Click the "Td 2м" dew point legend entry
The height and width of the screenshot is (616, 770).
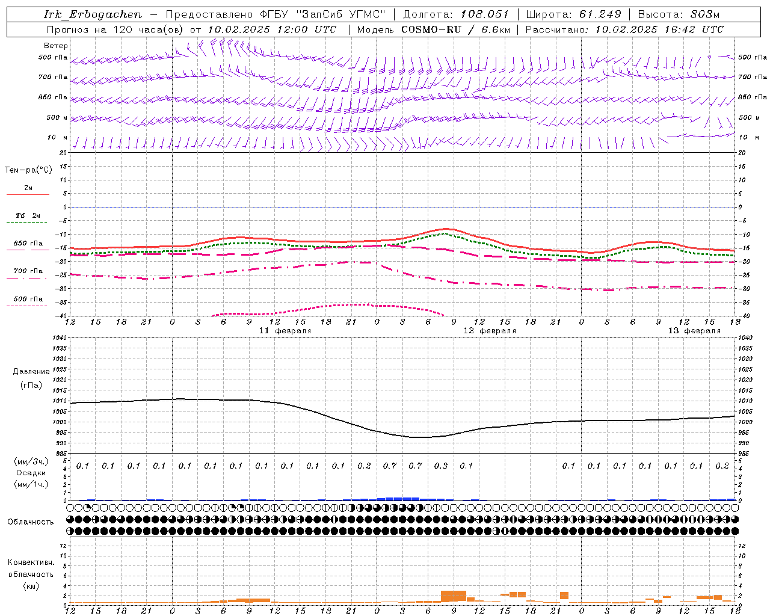click(28, 215)
